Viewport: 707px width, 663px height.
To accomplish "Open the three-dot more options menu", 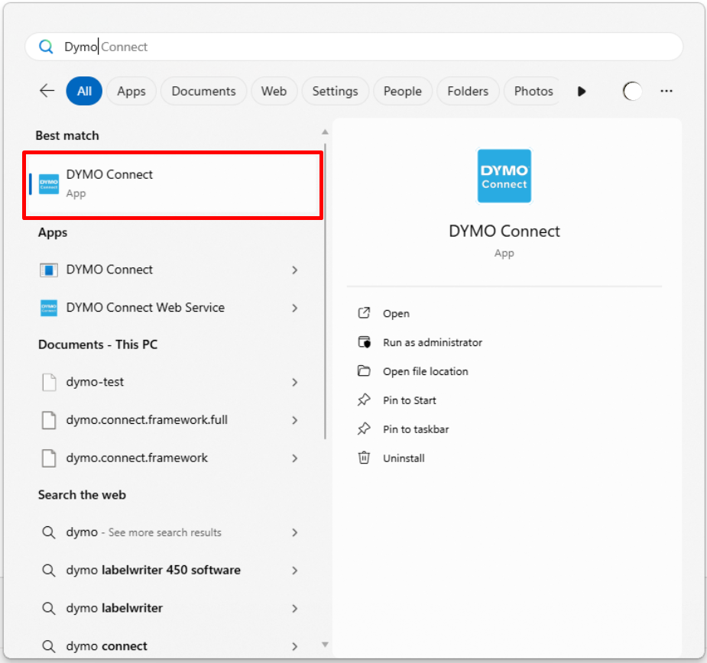I will [x=666, y=91].
